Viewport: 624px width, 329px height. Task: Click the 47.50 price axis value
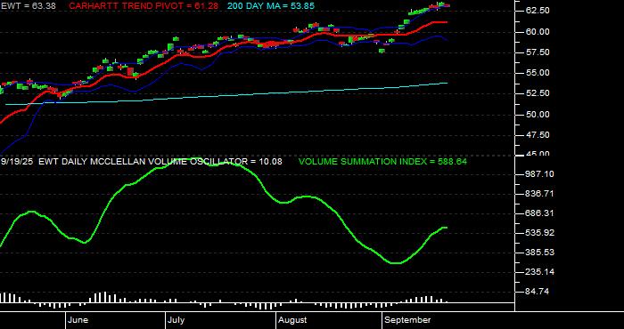538,135
